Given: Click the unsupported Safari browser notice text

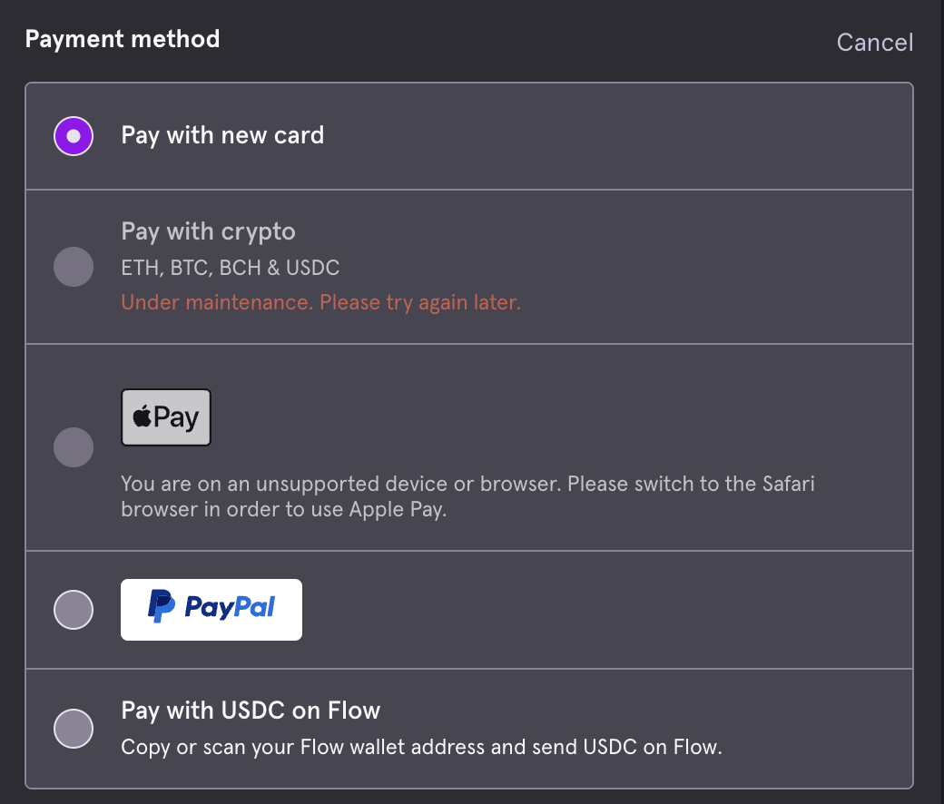Looking at the screenshot, I should click(467, 496).
